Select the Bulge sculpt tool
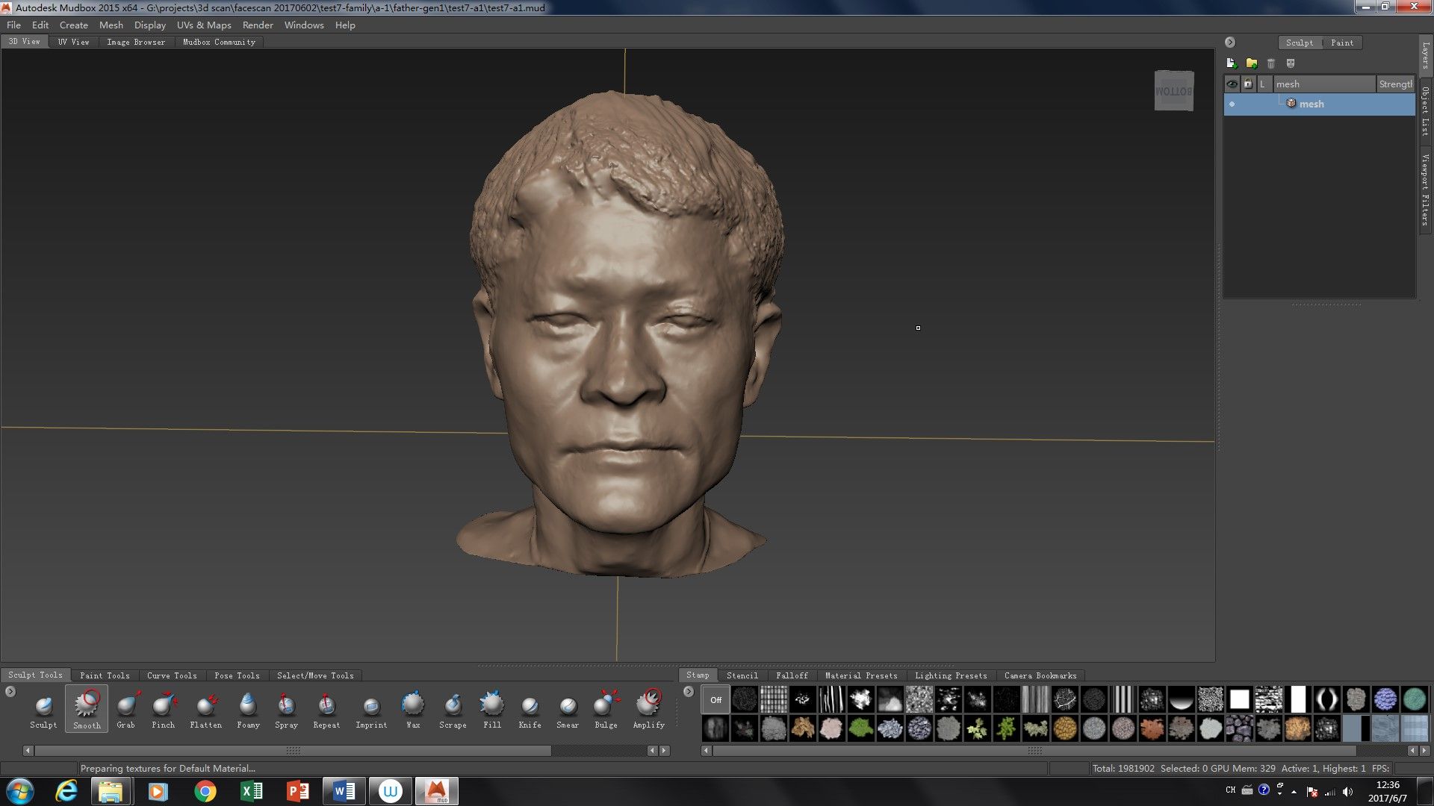This screenshot has height=806, width=1434. (605, 707)
